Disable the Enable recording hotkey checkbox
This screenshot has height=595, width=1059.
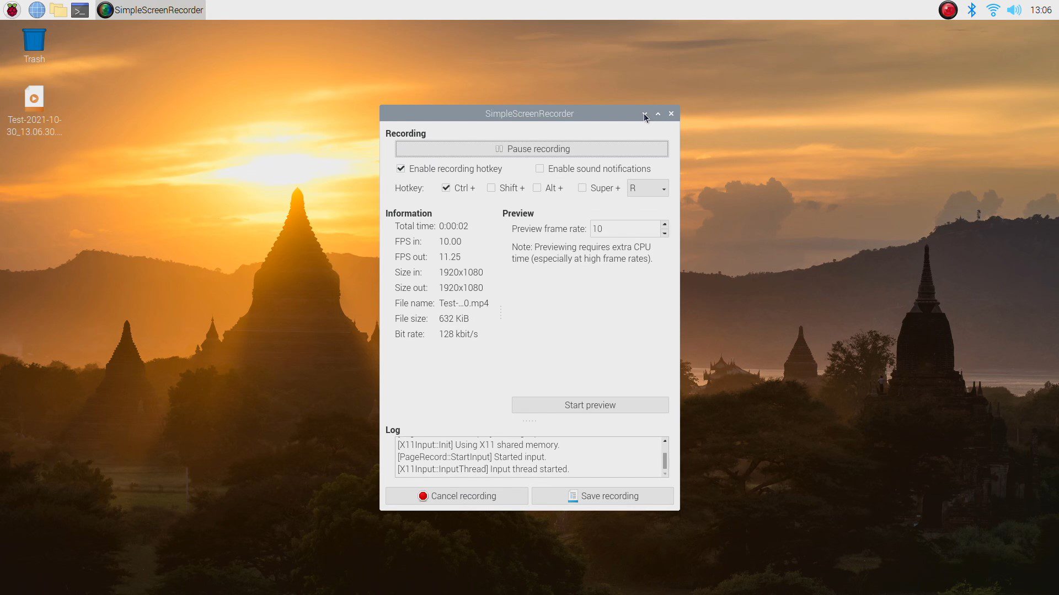click(401, 169)
